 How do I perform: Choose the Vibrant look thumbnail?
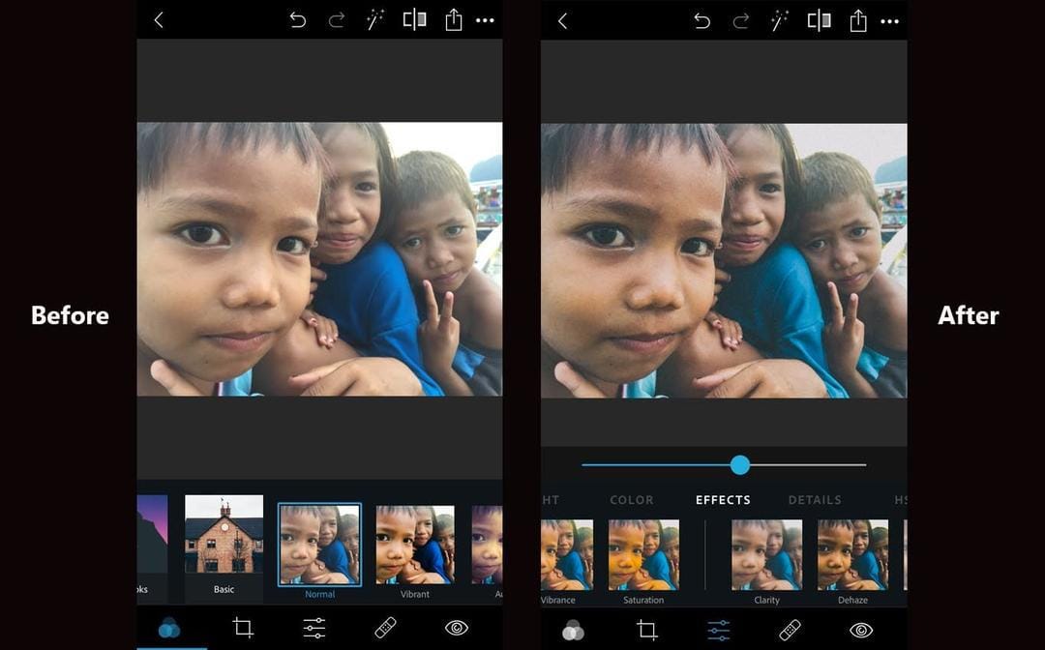pyautogui.click(x=415, y=544)
